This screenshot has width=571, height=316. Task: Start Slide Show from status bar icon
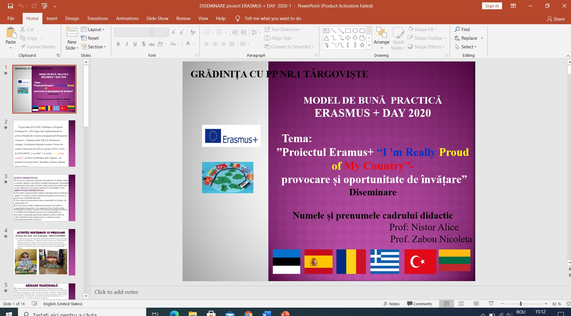pyautogui.click(x=491, y=304)
